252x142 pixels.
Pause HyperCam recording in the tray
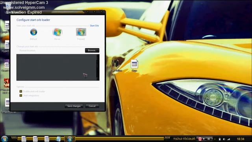pyautogui.click(x=200, y=139)
